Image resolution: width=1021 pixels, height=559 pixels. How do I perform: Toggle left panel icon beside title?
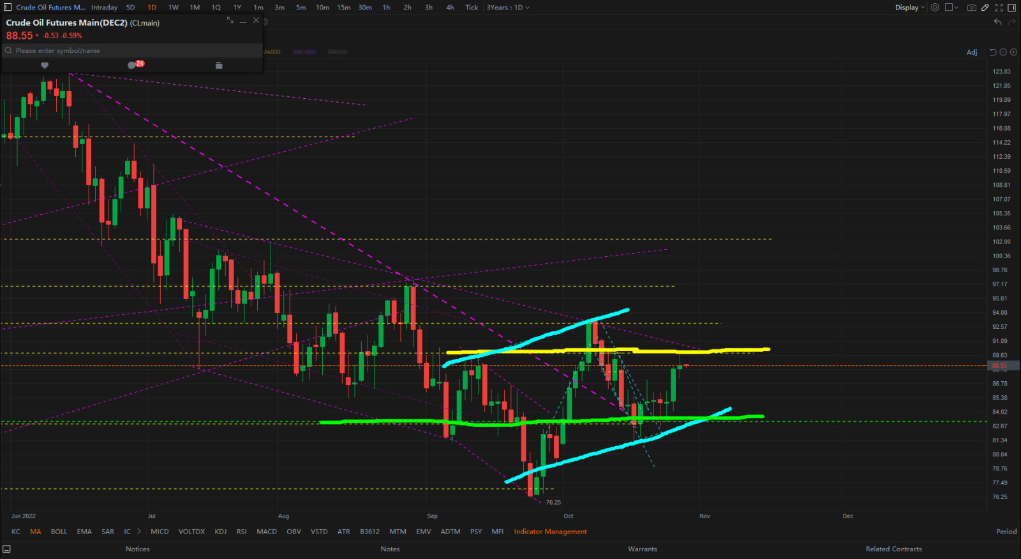tap(8, 8)
